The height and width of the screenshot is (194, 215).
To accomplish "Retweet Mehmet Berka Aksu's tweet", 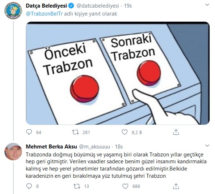I will coord(77,186).
